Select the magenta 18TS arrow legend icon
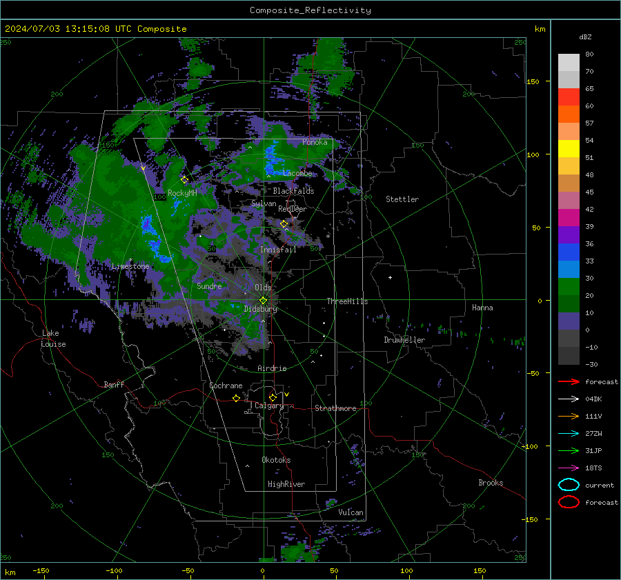The height and width of the screenshot is (580, 621). point(569,468)
